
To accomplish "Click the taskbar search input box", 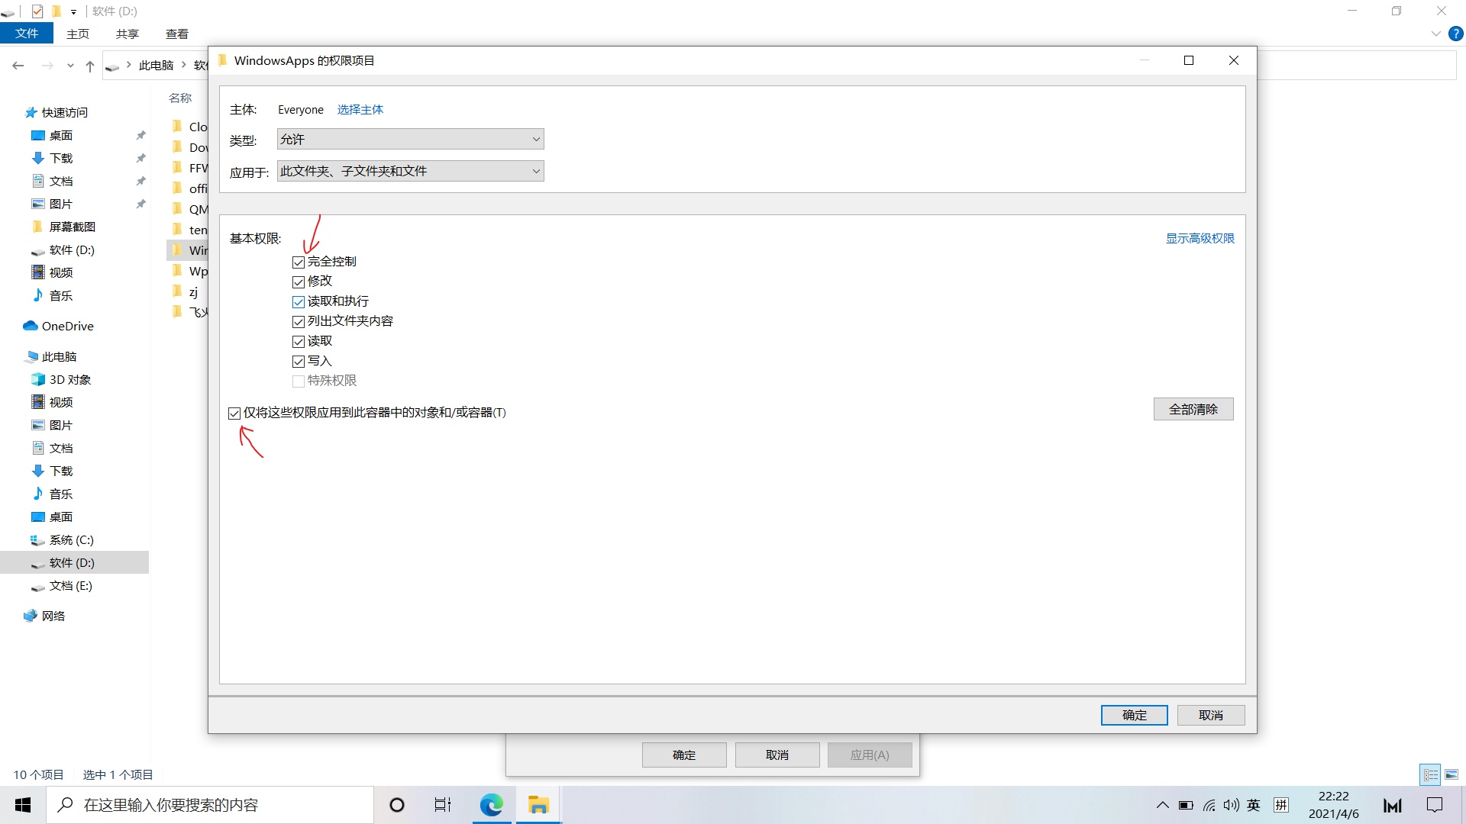I will [x=210, y=805].
